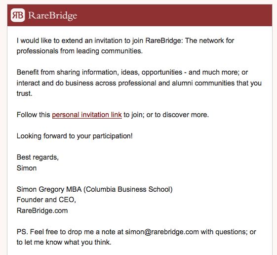277x255 pixels.
Task: Click the RareBridge wordmark in header
Action: pos(53,15)
